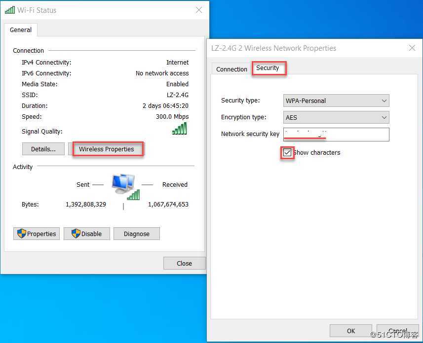Viewport: 423px width, 343px height.
Task: Click the Security type label
Action: [240, 101]
